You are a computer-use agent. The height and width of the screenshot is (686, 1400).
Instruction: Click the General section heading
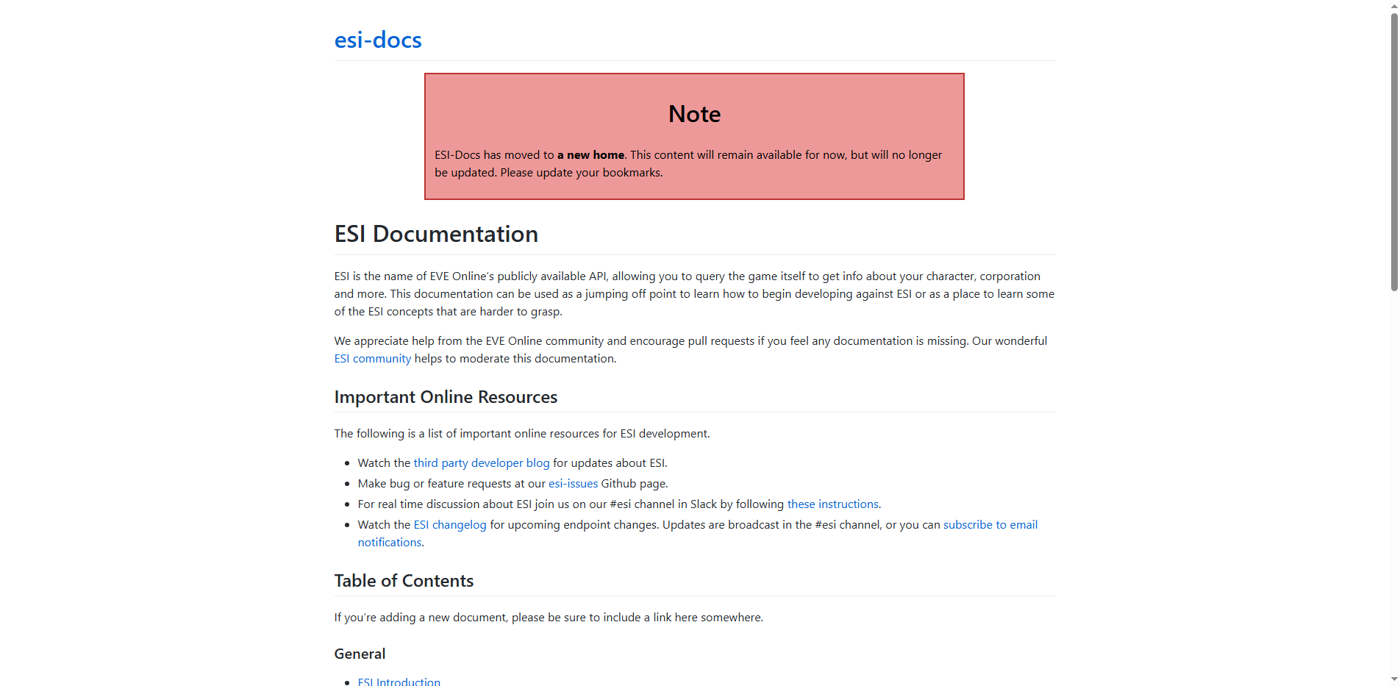pyautogui.click(x=360, y=653)
